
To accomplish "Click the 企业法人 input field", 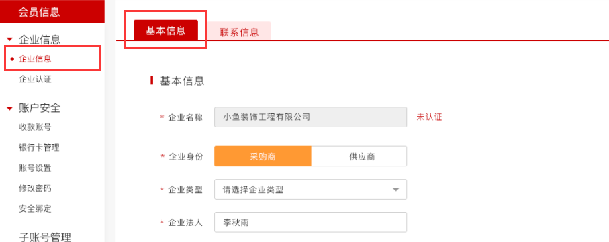I will click(311, 222).
